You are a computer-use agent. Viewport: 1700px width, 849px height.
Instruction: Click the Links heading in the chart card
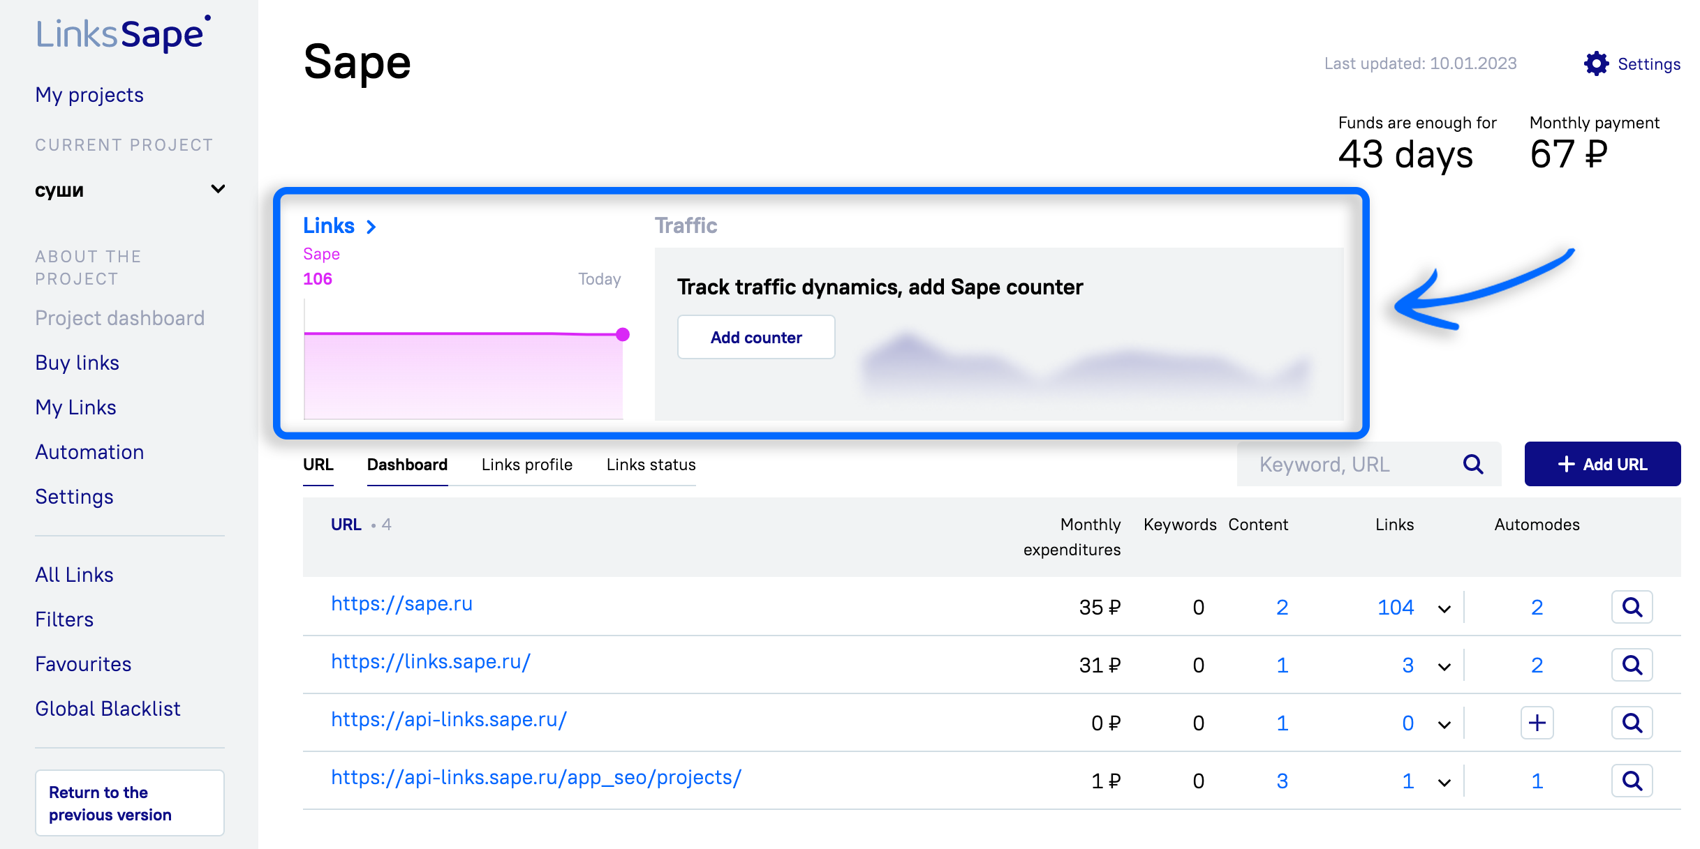(329, 225)
